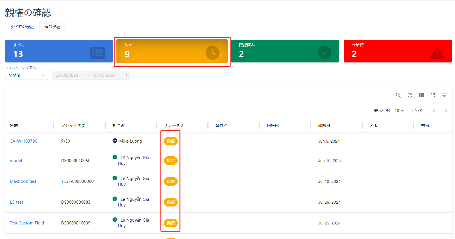Filter by the green 確認済み card
The height and width of the screenshot is (239, 455).
tap(285, 51)
